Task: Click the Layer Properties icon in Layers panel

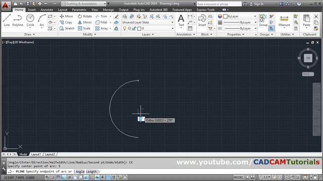Action: coord(125,16)
